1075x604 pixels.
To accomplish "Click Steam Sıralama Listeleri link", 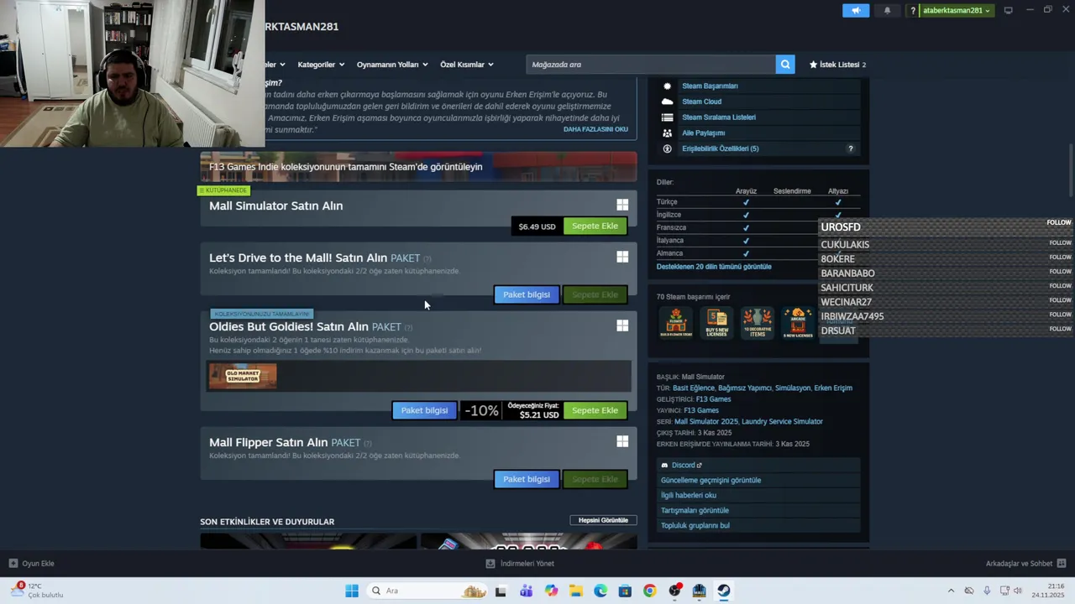I will (x=719, y=117).
